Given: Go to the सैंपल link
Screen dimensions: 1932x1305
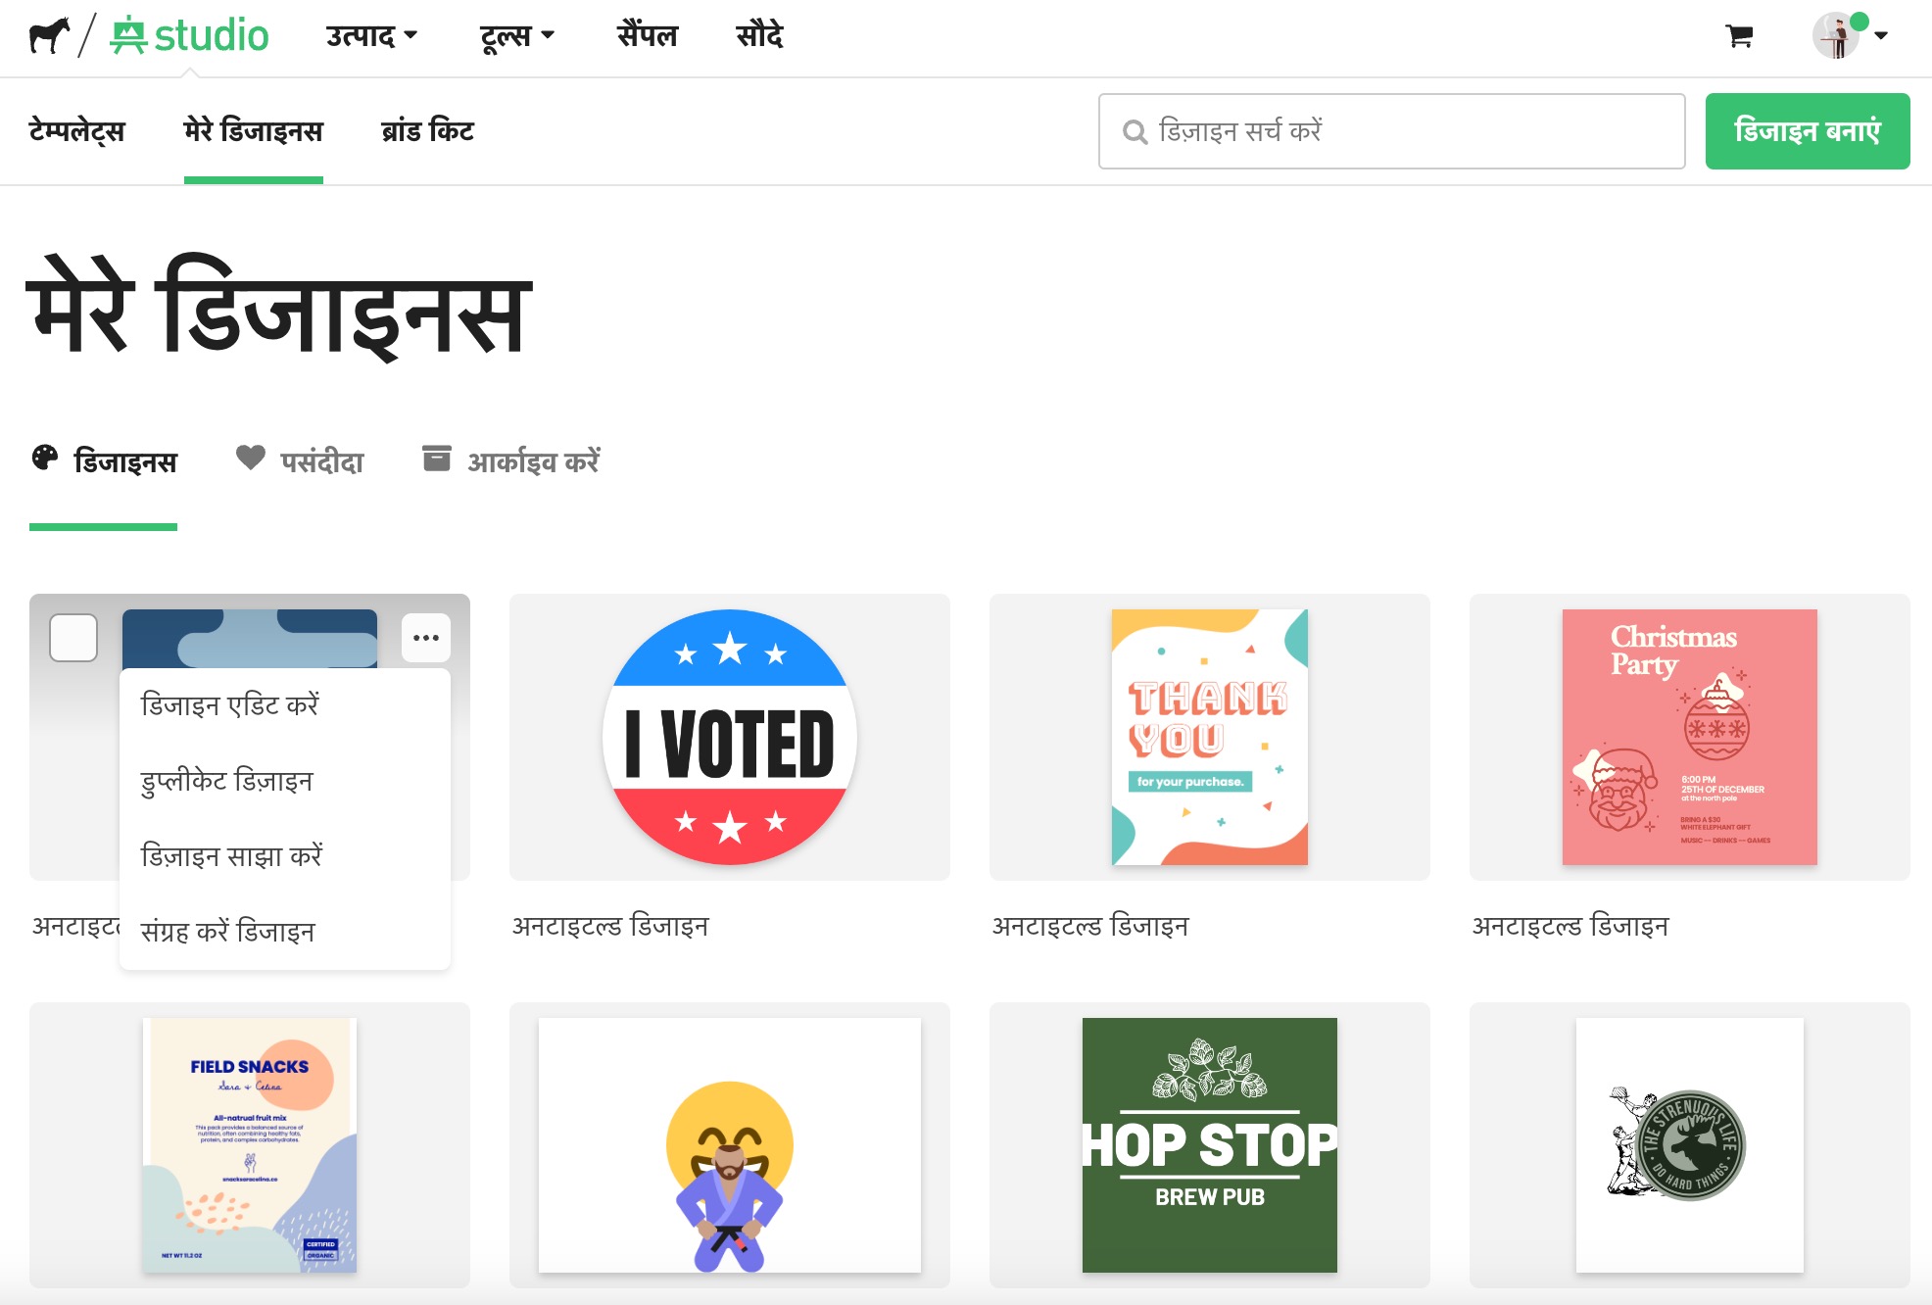Looking at the screenshot, I should pos(647,36).
